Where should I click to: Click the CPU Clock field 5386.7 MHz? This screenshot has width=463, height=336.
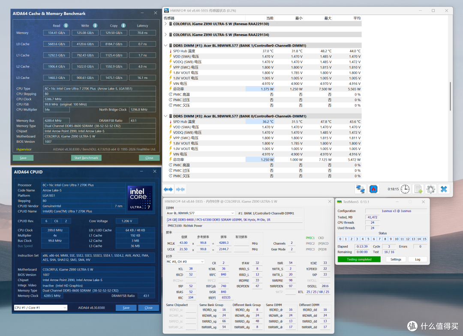[x=99, y=99]
